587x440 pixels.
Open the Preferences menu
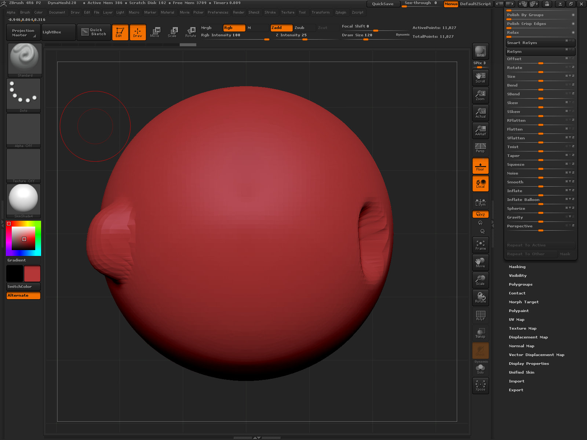pos(218,12)
